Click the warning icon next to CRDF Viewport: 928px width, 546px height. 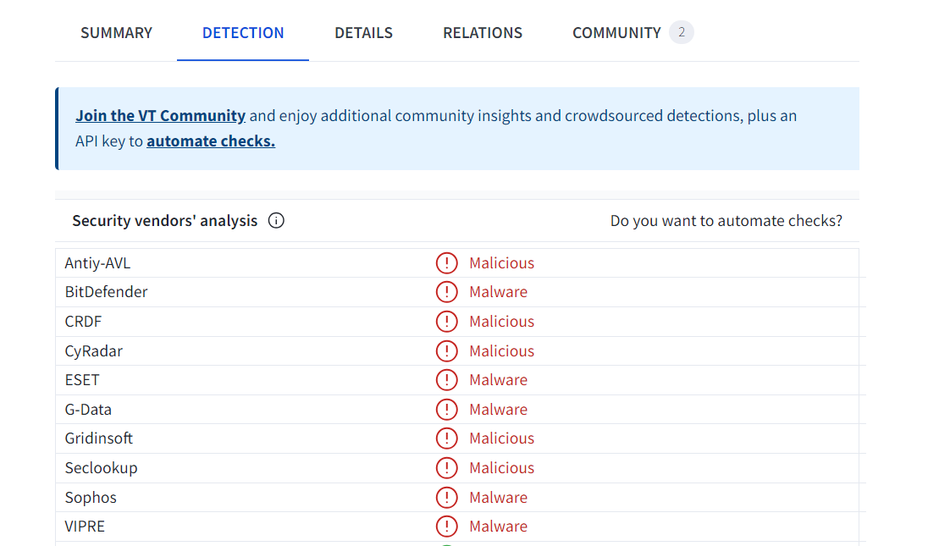(x=446, y=322)
